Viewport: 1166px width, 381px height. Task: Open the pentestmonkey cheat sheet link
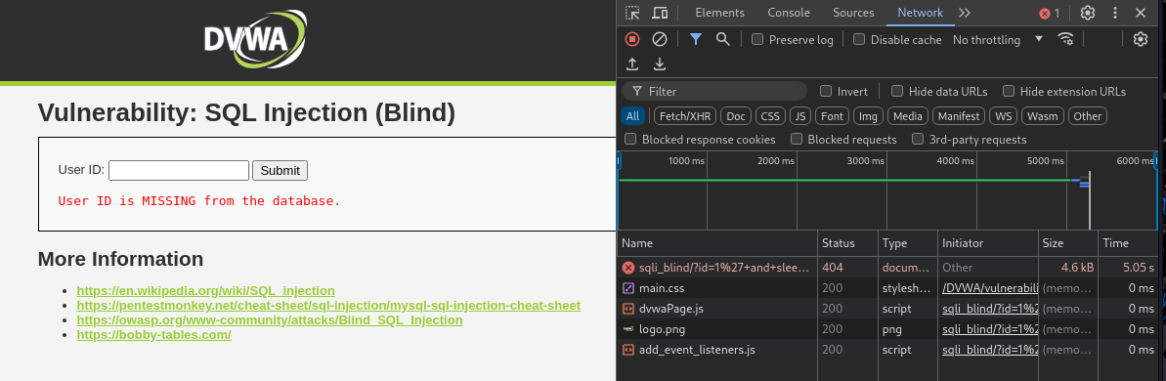pyautogui.click(x=328, y=305)
